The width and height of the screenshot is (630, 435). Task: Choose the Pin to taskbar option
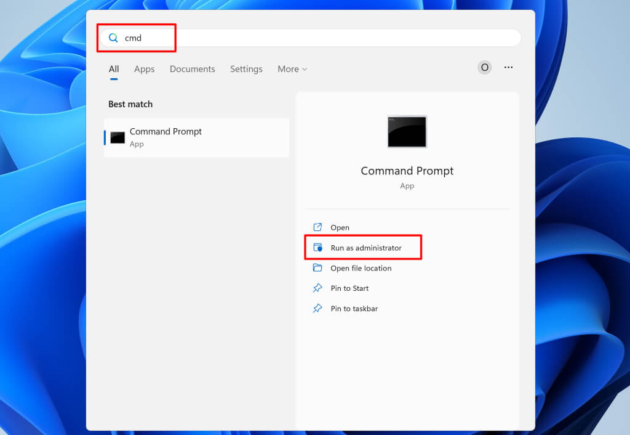point(354,309)
